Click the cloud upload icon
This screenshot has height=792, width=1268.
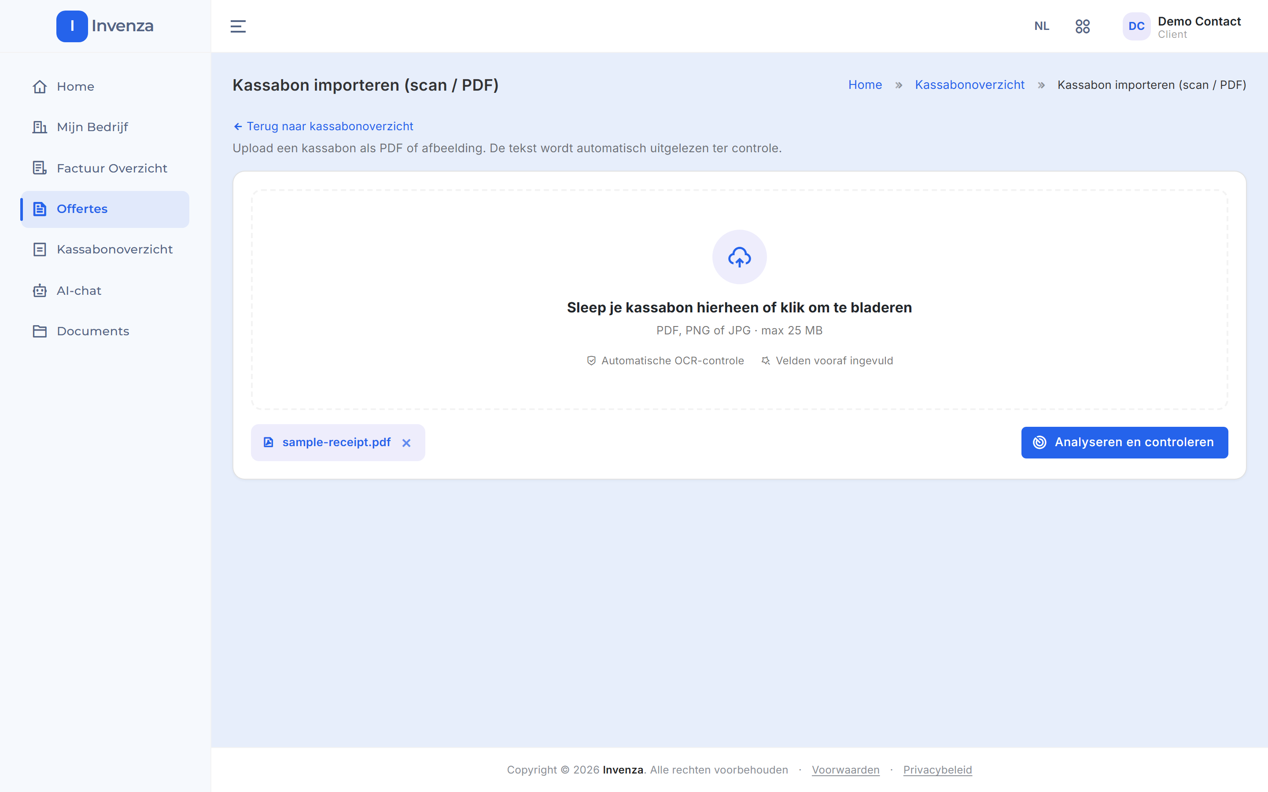tap(739, 257)
